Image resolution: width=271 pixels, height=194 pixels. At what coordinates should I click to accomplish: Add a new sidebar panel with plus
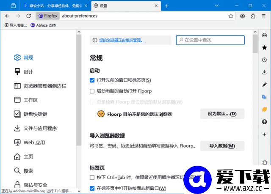click(x=264, y=134)
